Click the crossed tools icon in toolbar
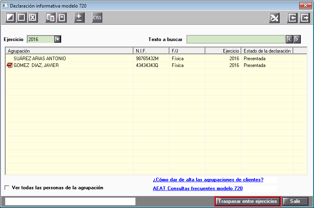This screenshot has width=314, height=208. point(274,18)
